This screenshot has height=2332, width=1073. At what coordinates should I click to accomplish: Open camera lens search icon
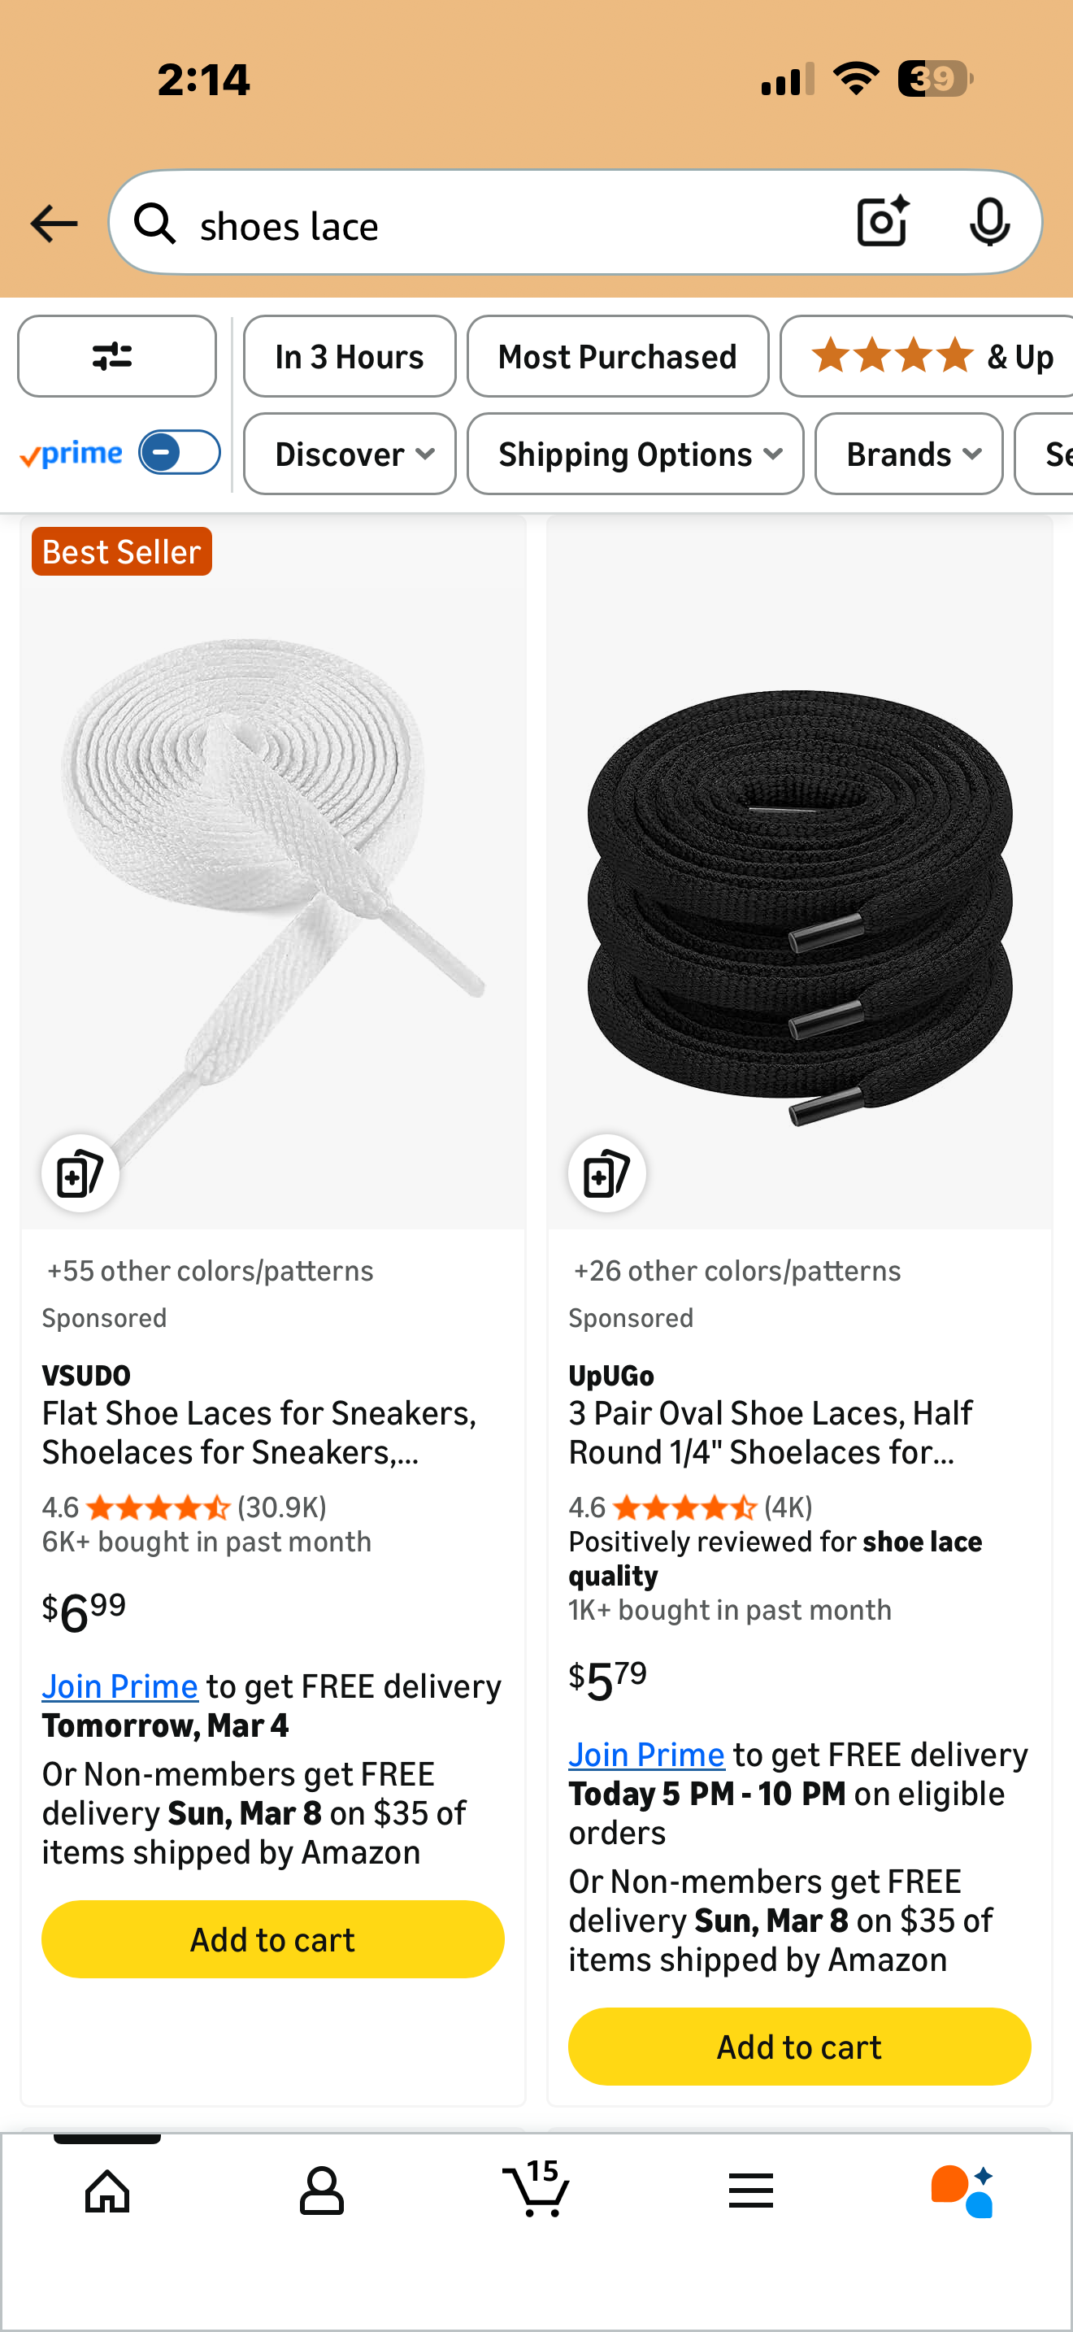click(x=882, y=222)
